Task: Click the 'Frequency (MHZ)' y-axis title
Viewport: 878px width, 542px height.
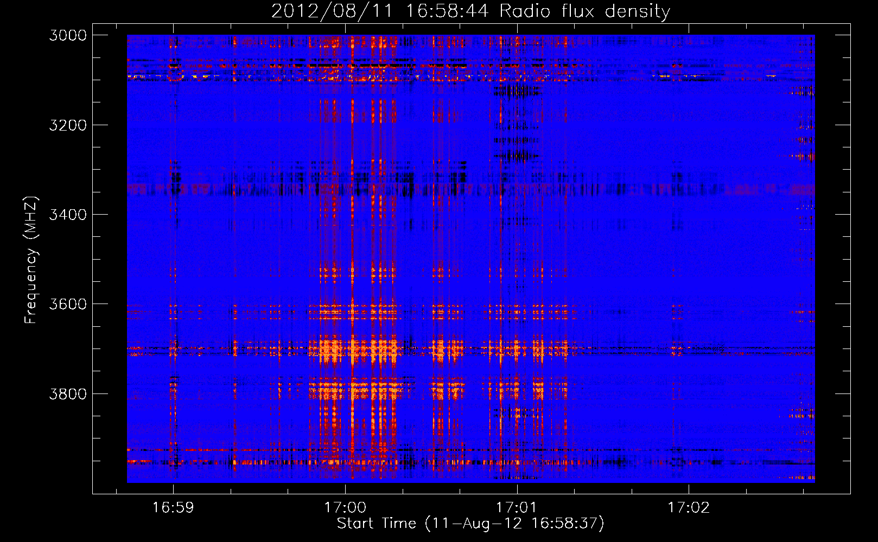Action: coord(31,260)
